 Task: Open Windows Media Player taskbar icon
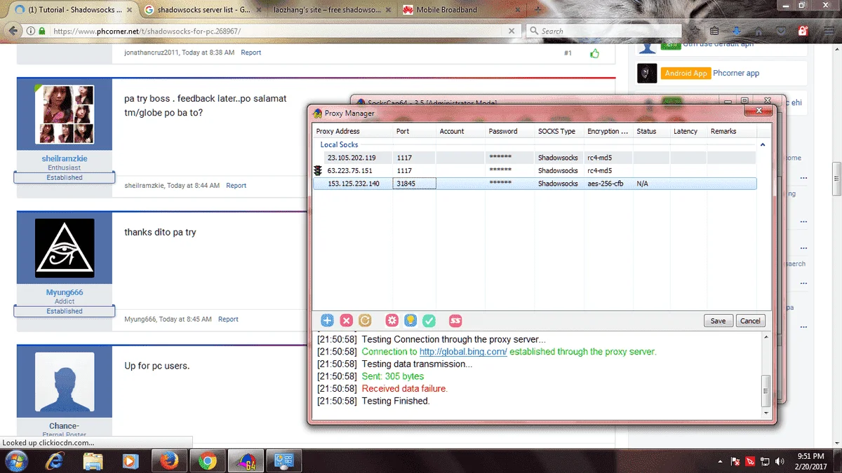point(131,461)
